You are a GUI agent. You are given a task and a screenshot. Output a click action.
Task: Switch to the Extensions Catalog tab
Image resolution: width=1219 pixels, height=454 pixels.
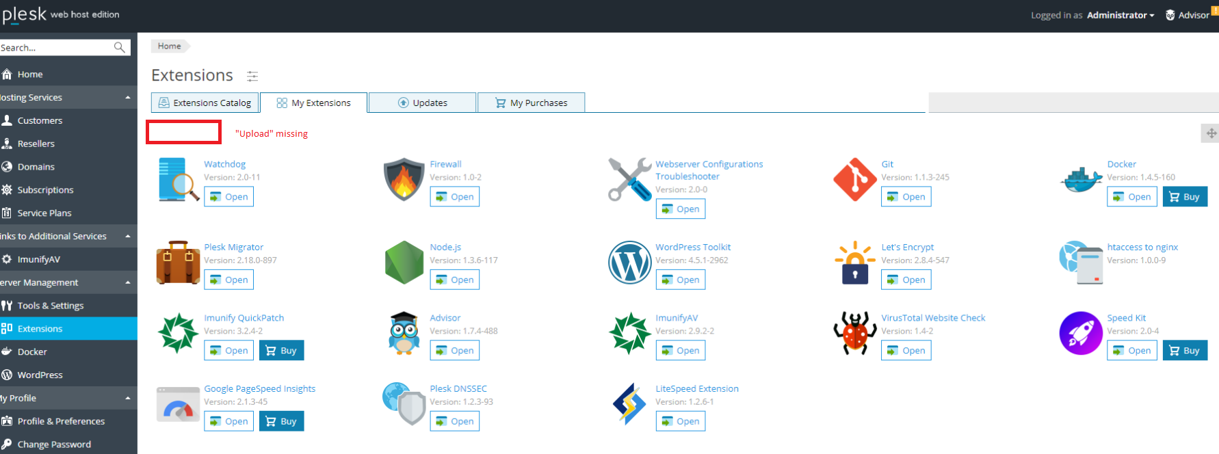[x=205, y=103]
